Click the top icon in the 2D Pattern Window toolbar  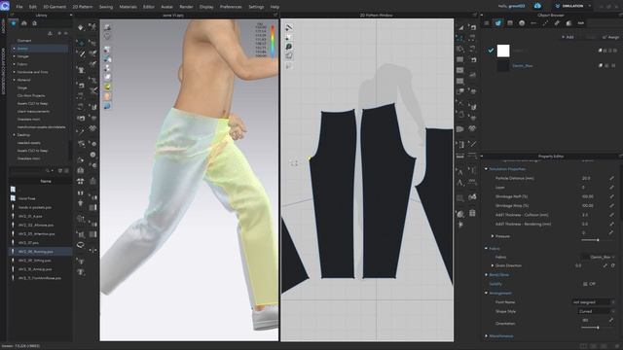coord(289,27)
